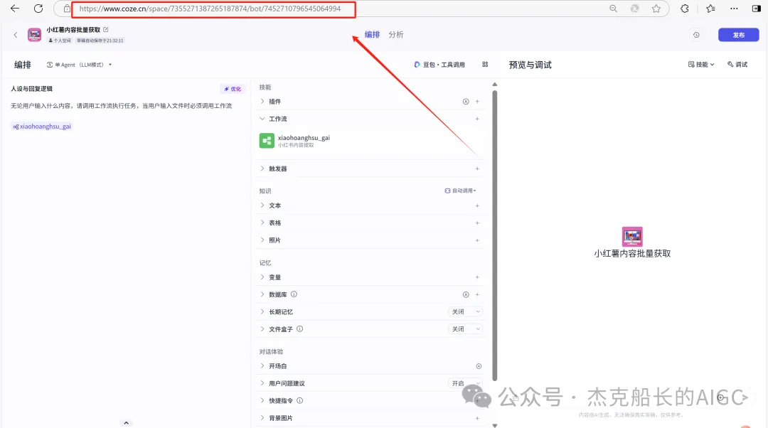The width and height of the screenshot is (768, 428).
Task: Expand the 触发器 section
Action: point(262,168)
